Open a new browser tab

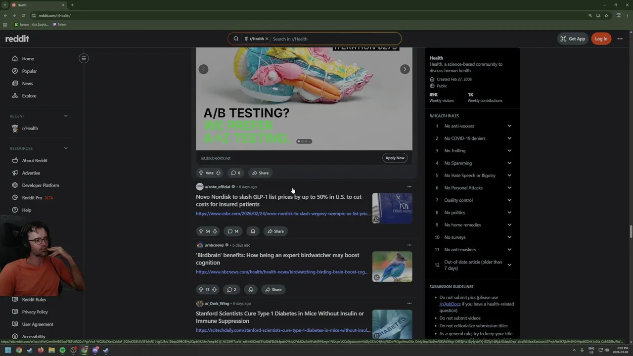point(72,5)
